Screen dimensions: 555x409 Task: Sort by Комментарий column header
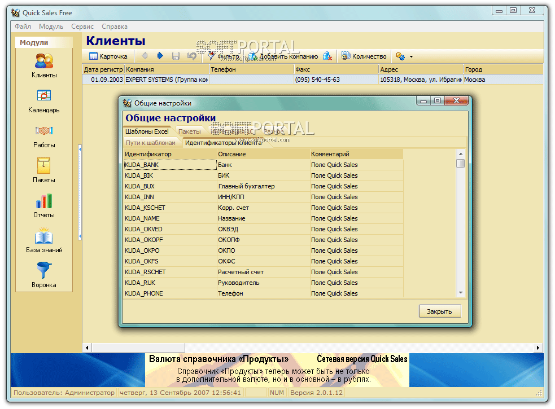point(356,154)
